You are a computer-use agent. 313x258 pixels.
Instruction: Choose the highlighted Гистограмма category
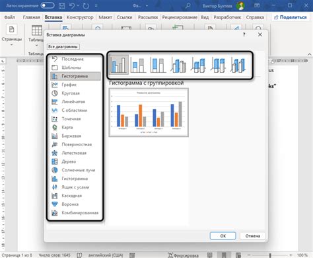pyautogui.click(x=75, y=76)
